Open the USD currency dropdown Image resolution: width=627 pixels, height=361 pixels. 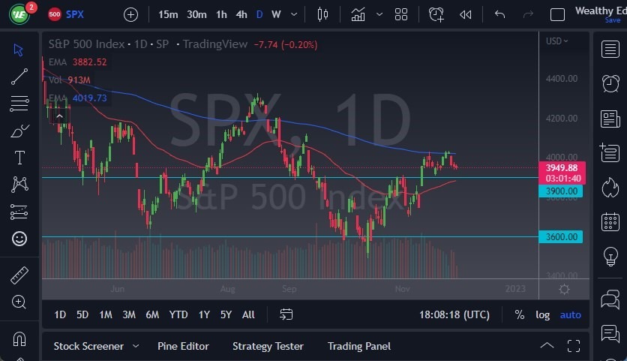[x=557, y=41]
